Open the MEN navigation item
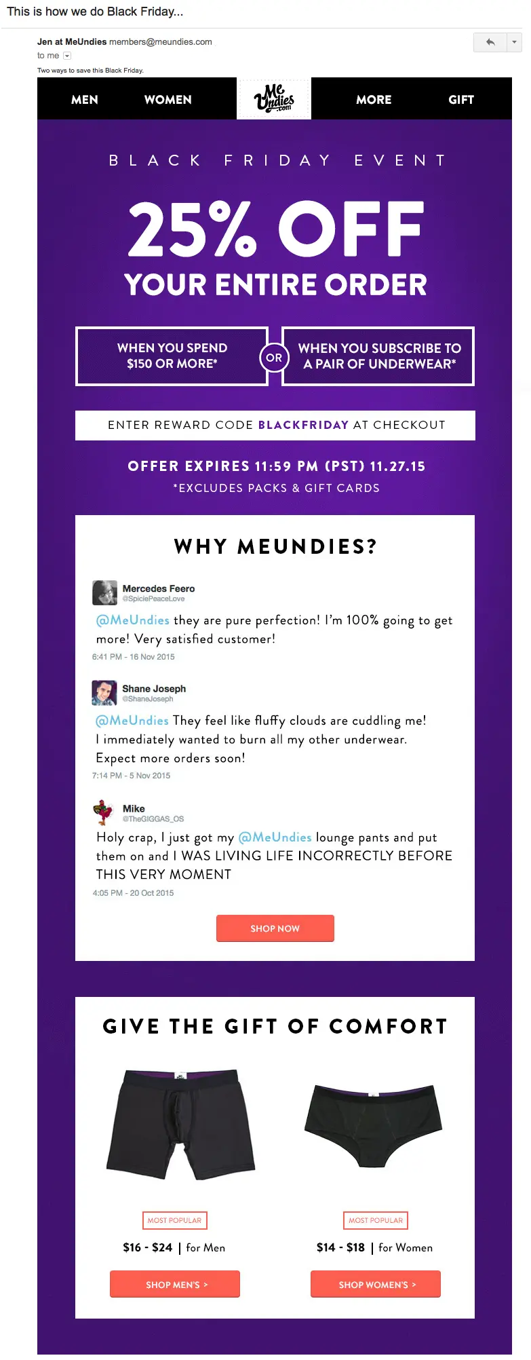Viewport: 531px width, 1360px height. point(85,100)
